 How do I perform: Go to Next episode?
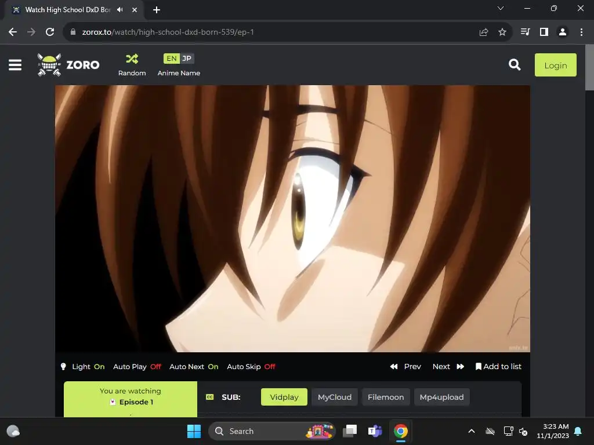pyautogui.click(x=448, y=366)
